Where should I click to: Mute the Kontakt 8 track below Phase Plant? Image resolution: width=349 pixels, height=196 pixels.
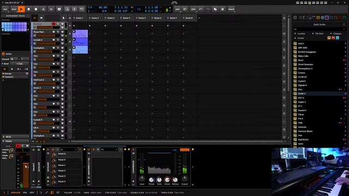[62, 40]
